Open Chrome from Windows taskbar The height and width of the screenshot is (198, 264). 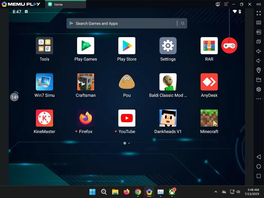(138, 192)
